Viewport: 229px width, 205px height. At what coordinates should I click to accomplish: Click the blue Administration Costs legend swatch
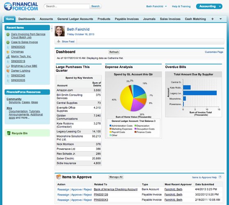tap(110, 125)
